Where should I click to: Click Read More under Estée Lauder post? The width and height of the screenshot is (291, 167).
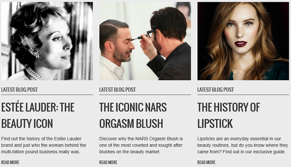click(x=10, y=162)
